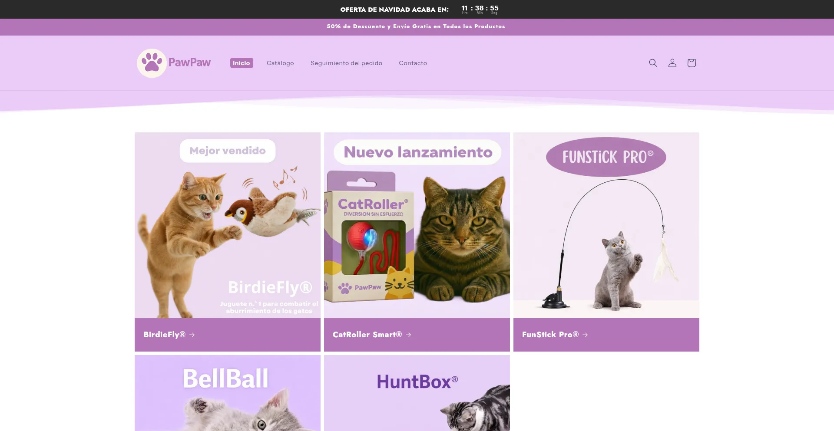Open the Contacto page
Screen dimensions: 834x431
pos(413,63)
